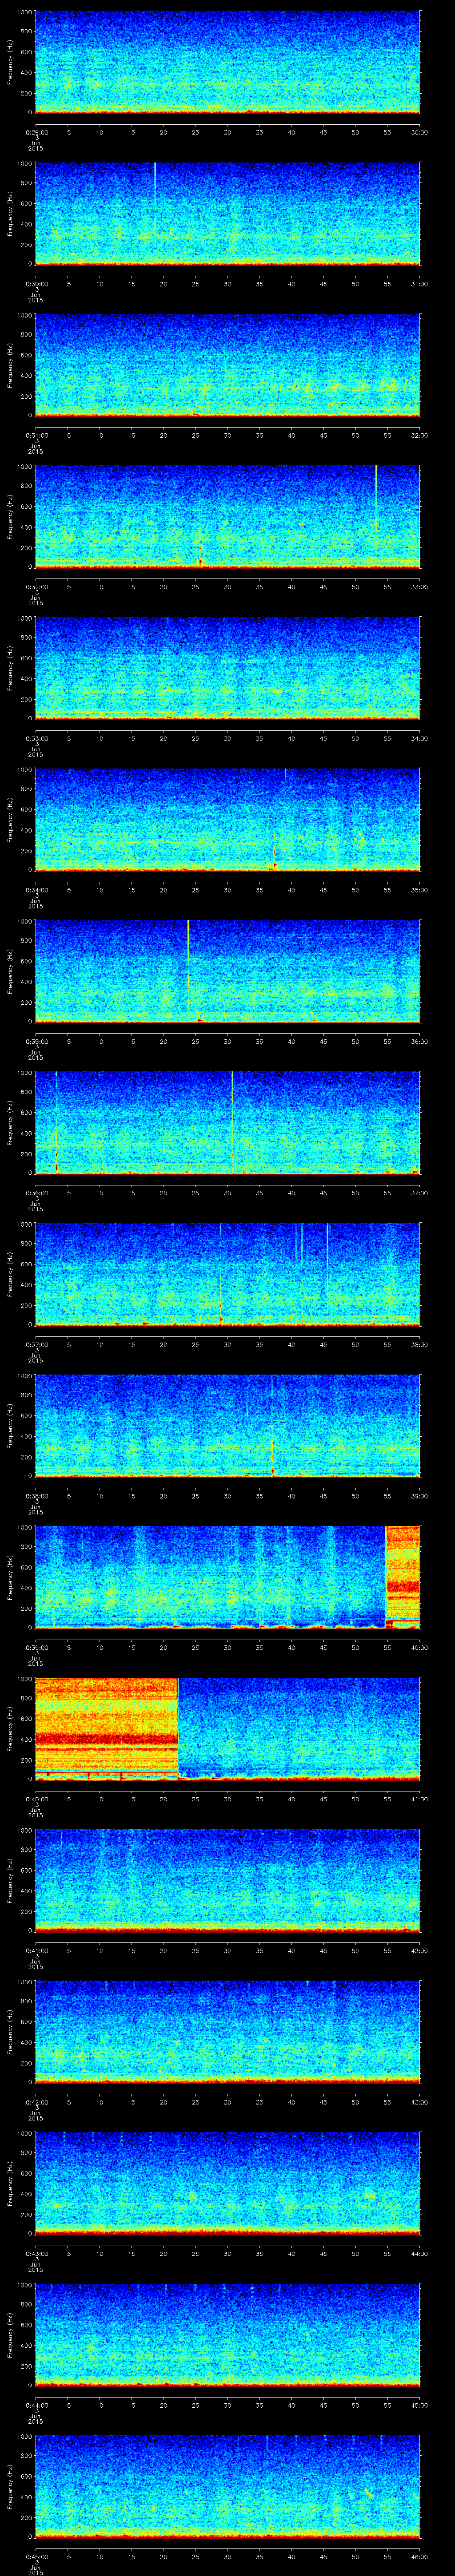Click the 0:42:00 start time label
The width and height of the screenshot is (455, 2576).
(x=36, y=2102)
